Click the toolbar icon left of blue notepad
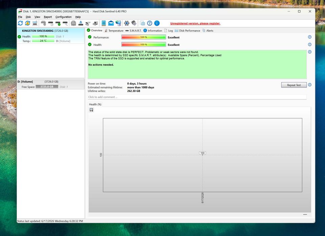325x236 pixels. pyautogui.click(x=95, y=23)
